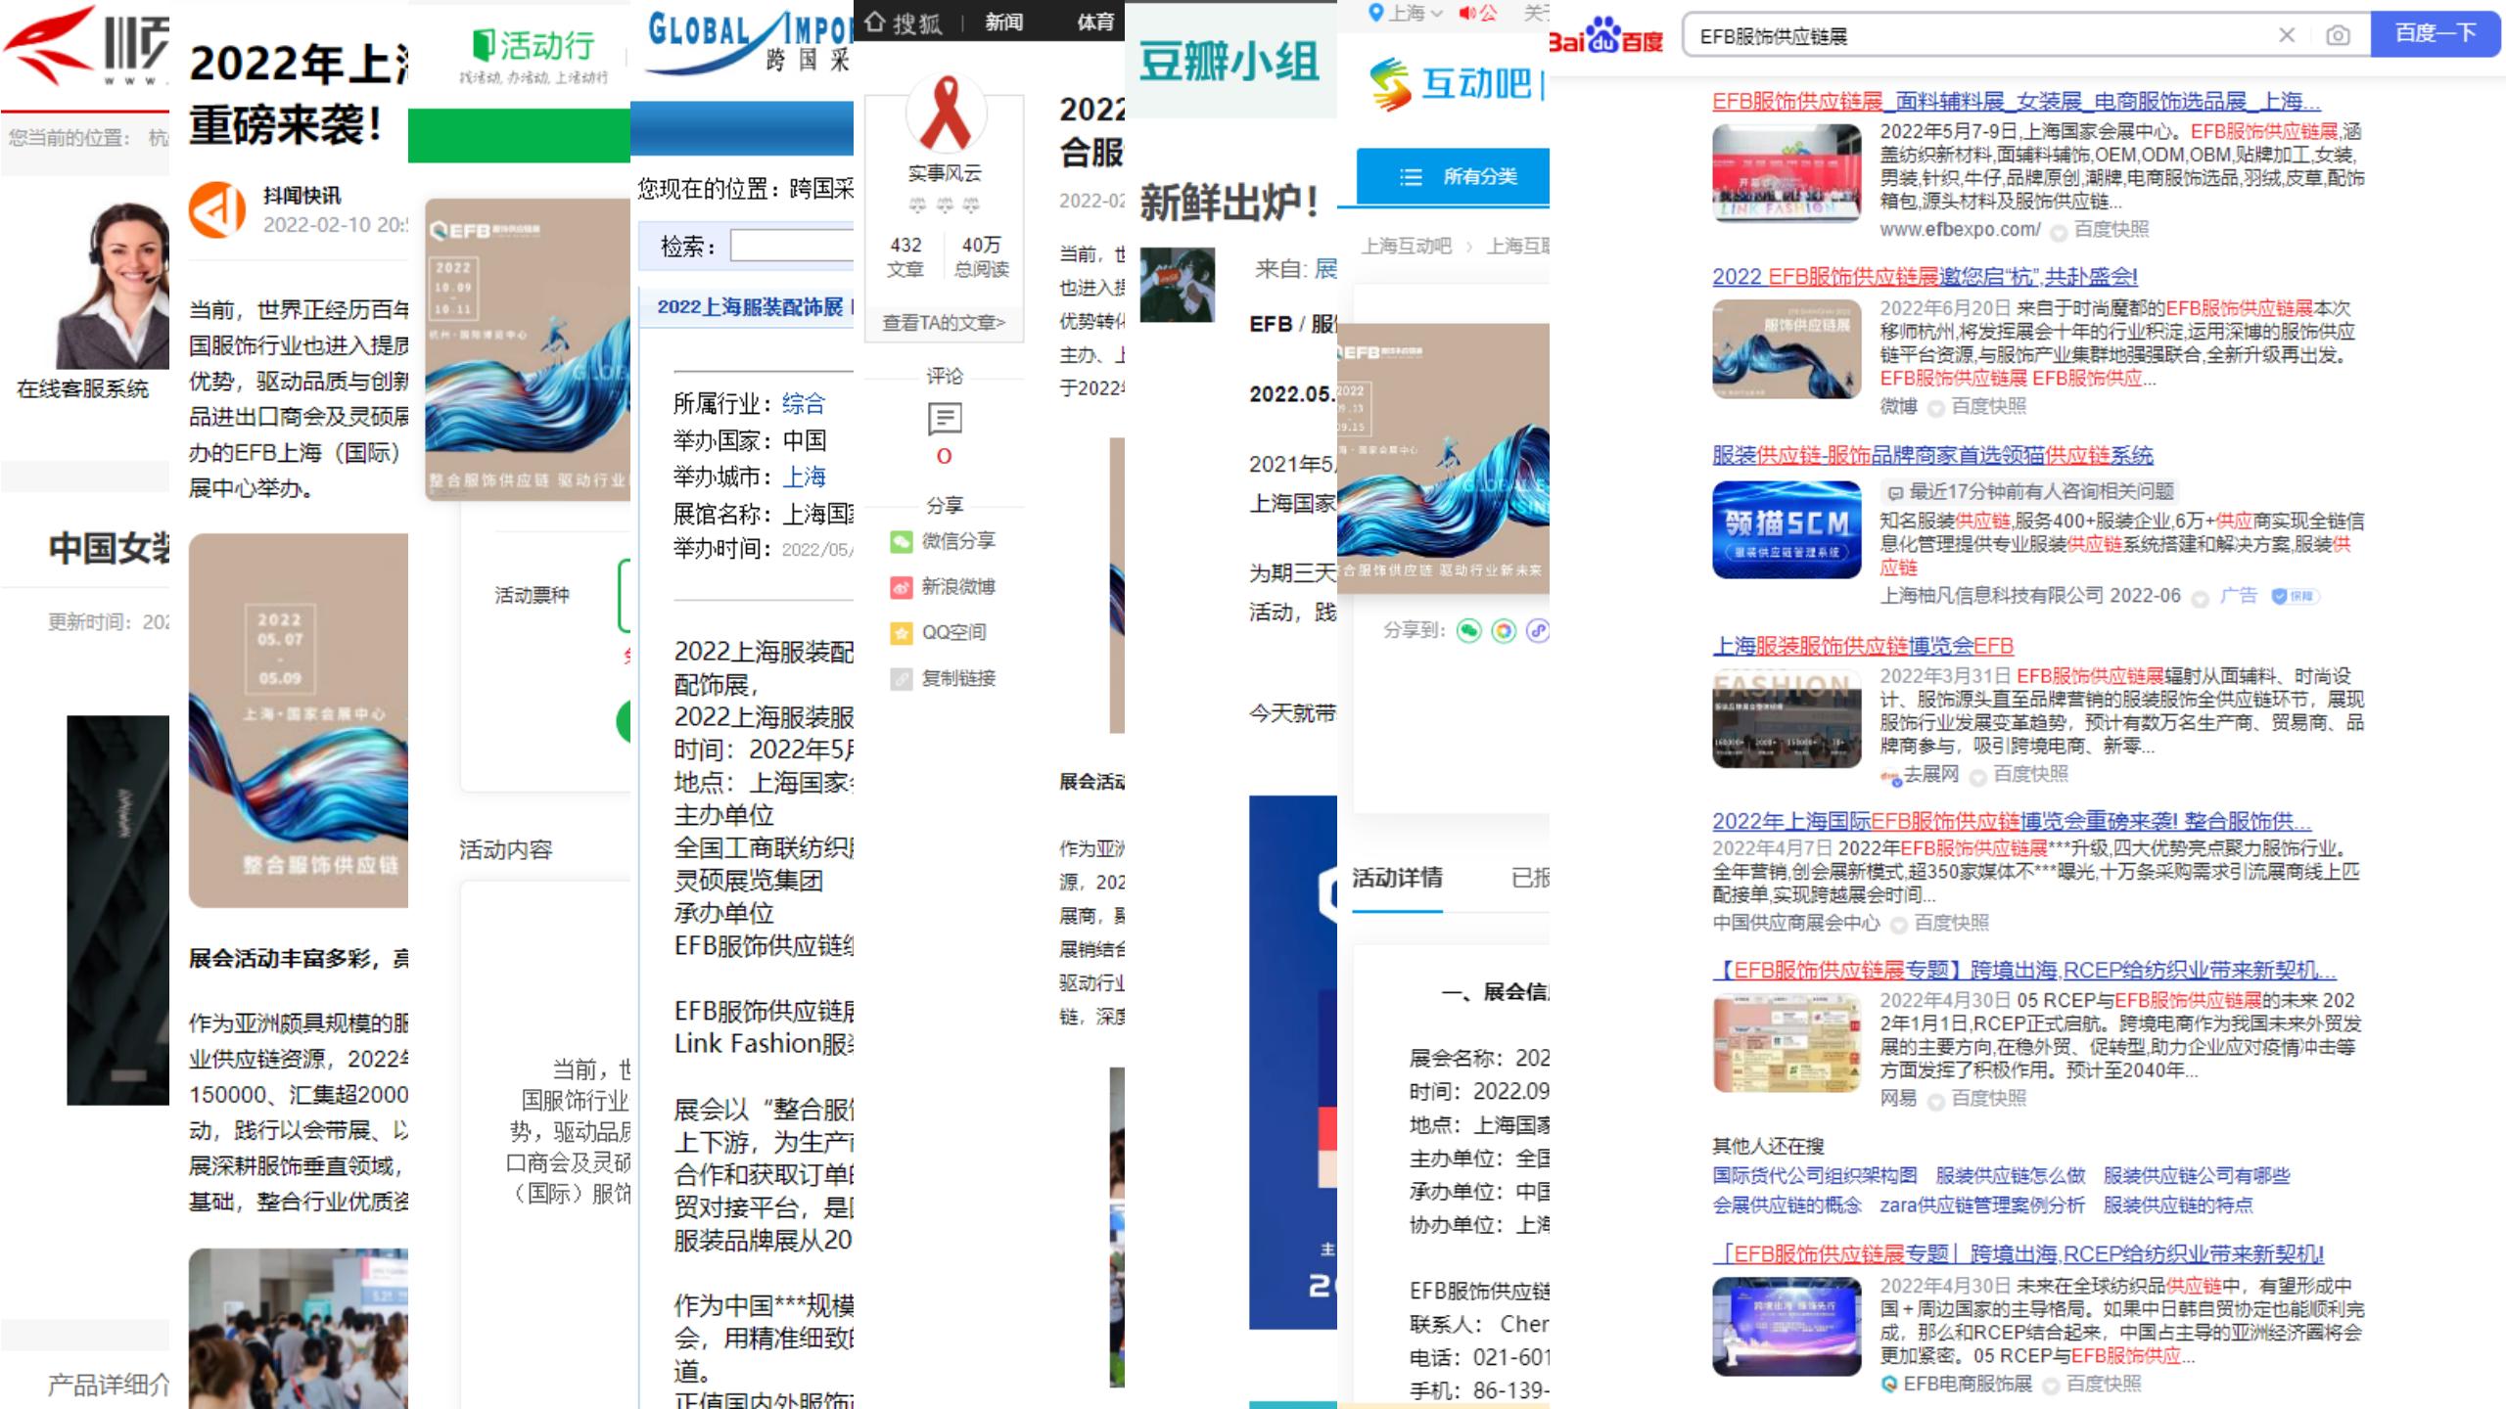
Task: Click the 抖闻快讯 author avatar icon
Action: (217, 209)
